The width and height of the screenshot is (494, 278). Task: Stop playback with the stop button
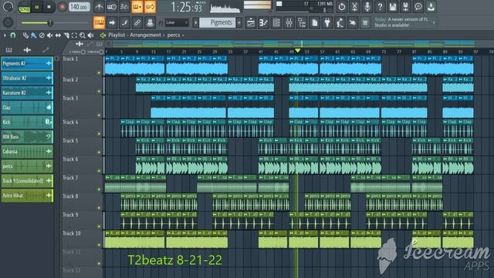click(49, 7)
